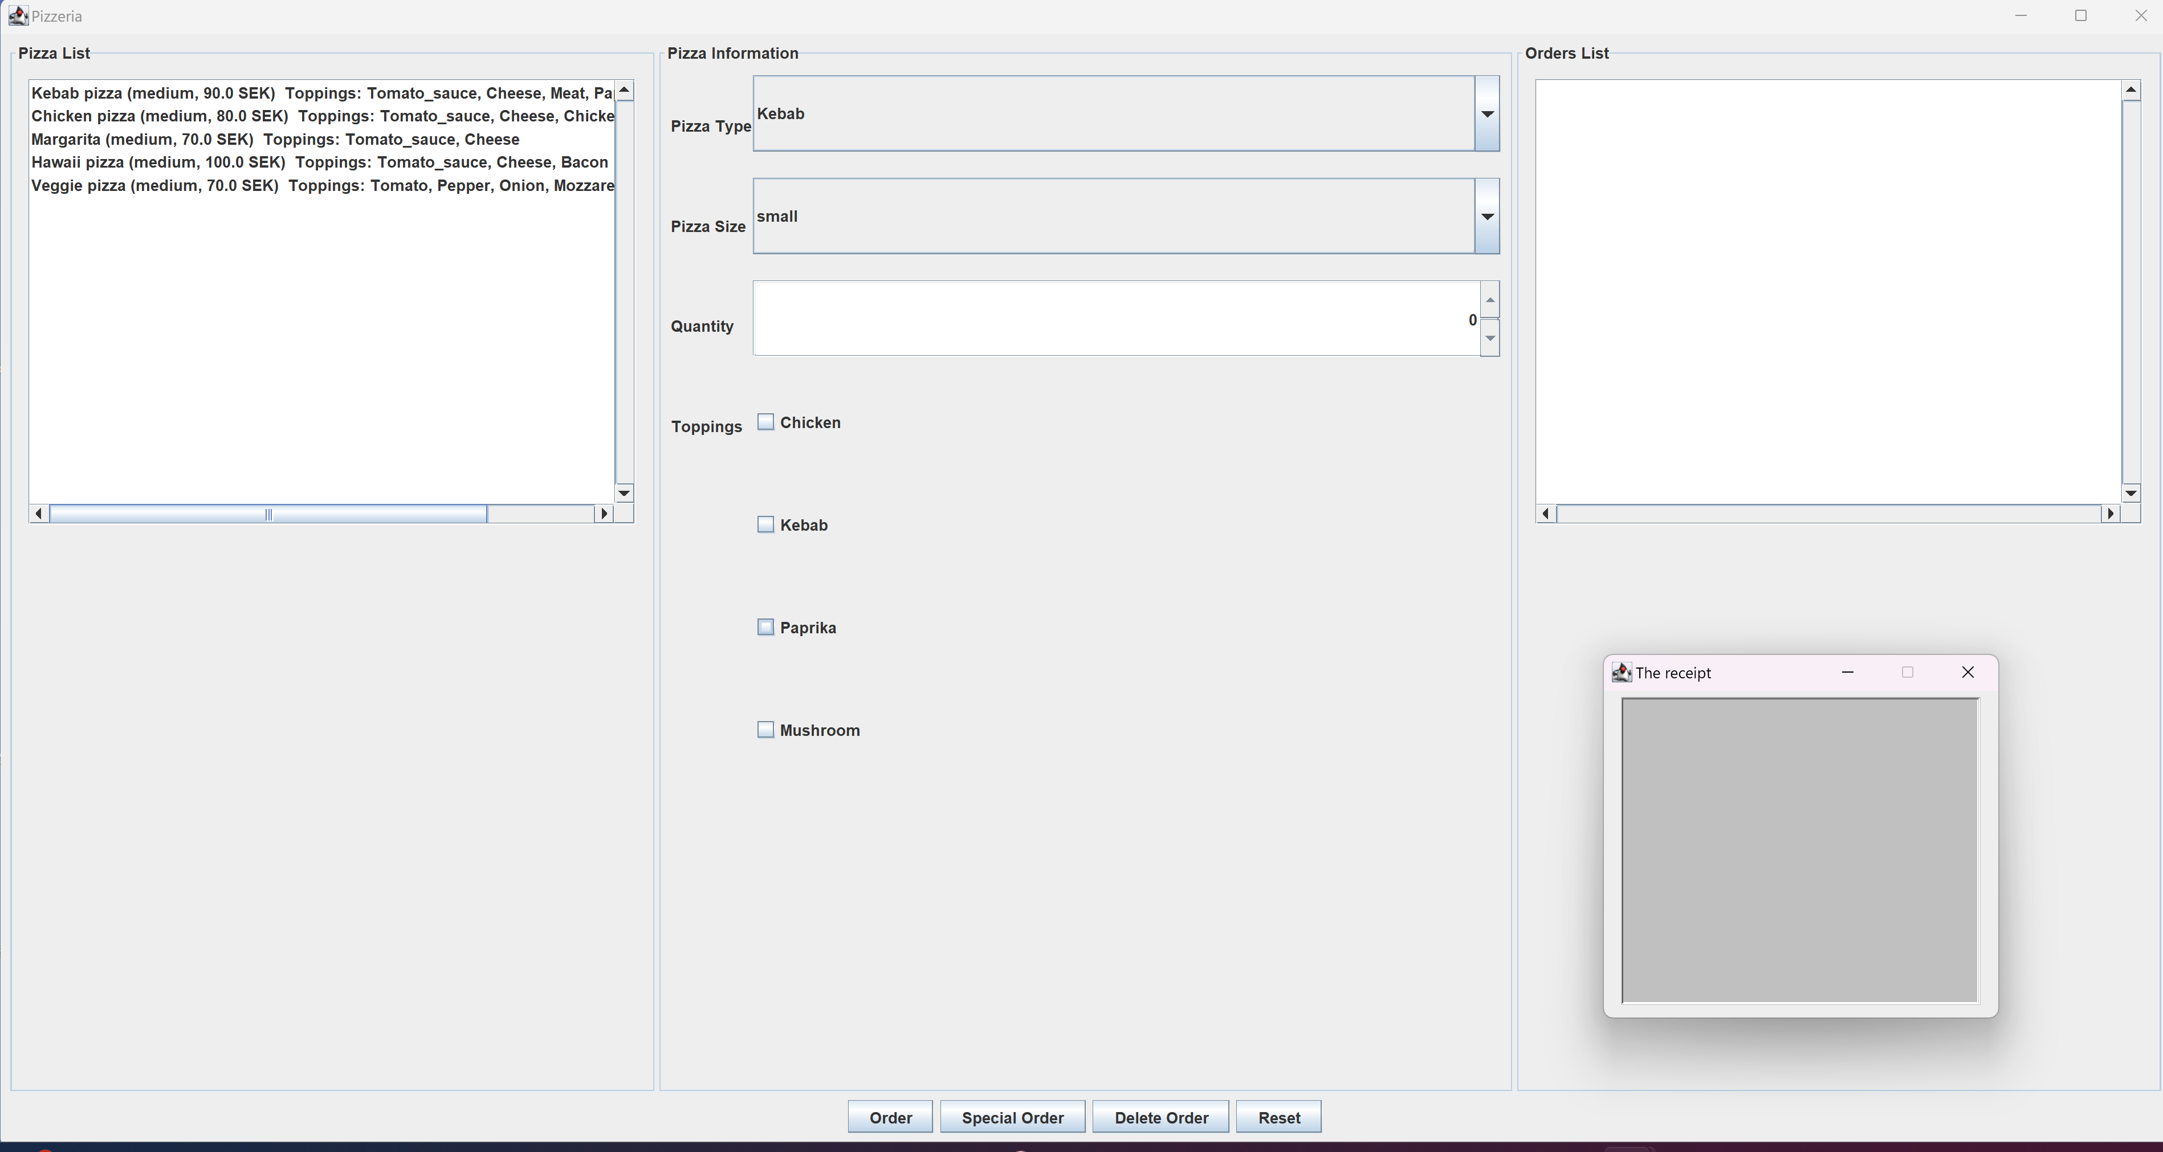Select Kebab pizza row in Pizza List
The height and width of the screenshot is (1152, 2163).
[x=323, y=93]
